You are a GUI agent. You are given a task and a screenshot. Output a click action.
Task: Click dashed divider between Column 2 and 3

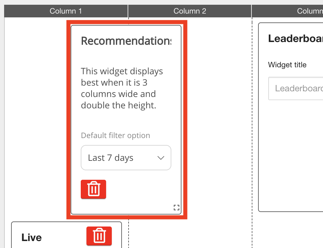[x=252, y=126]
